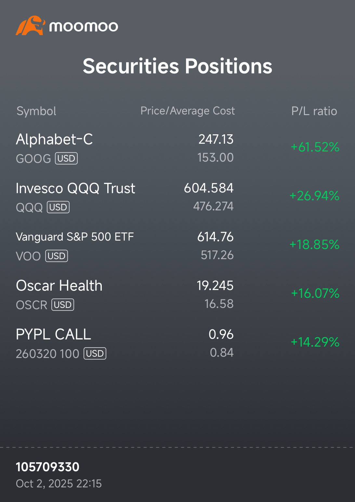Open the PYPL CALL option position
Image resolution: width=355 pixels, height=502 pixels.
pyautogui.click(x=54, y=335)
